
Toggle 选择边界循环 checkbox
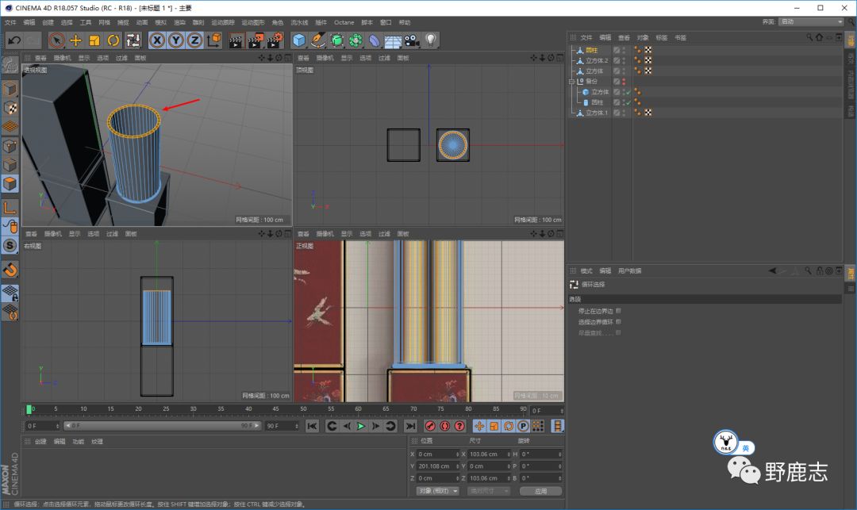pyautogui.click(x=618, y=321)
